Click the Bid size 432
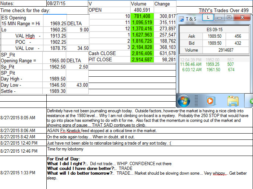Image resolution: width=253 pixels, height=189 pixels. [238, 43]
